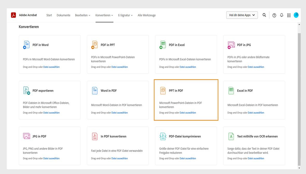Click the PDF in JPG card icon
This screenshot has height=174, width=306.
click(231, 45)
